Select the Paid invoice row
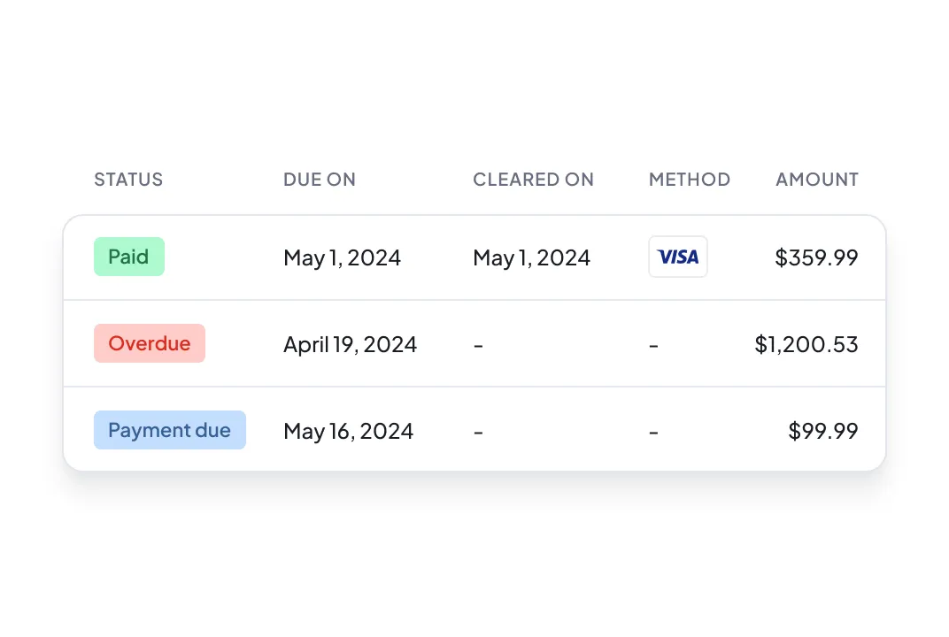This screenshot has width=949, height=637. pos(474,257)
